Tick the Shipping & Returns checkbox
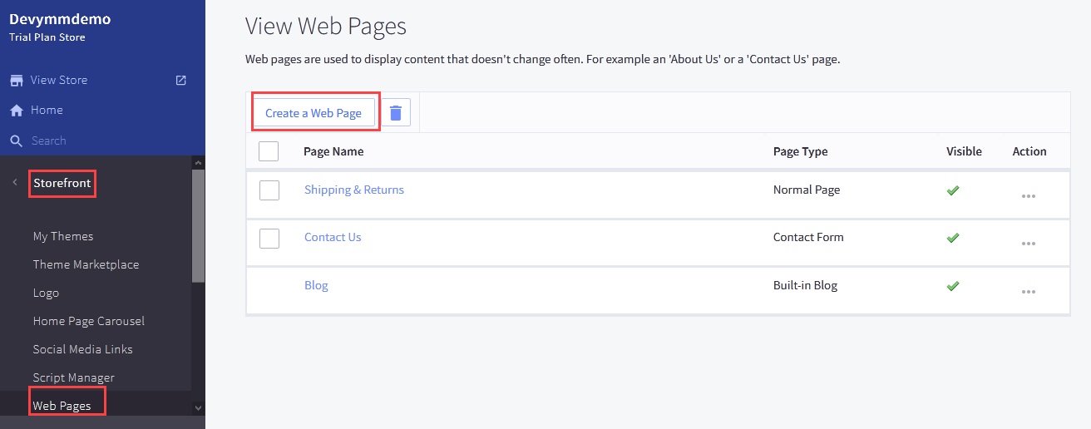 [x=269, y=190]
